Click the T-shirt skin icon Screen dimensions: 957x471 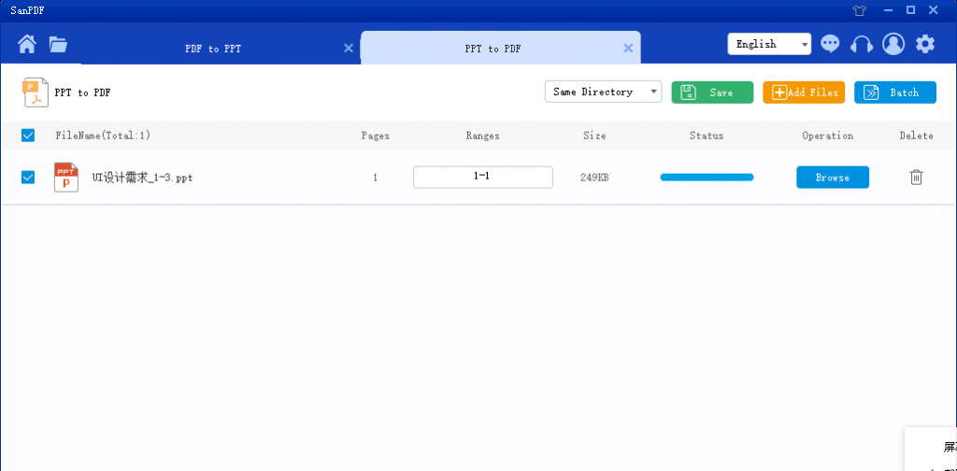860,9
